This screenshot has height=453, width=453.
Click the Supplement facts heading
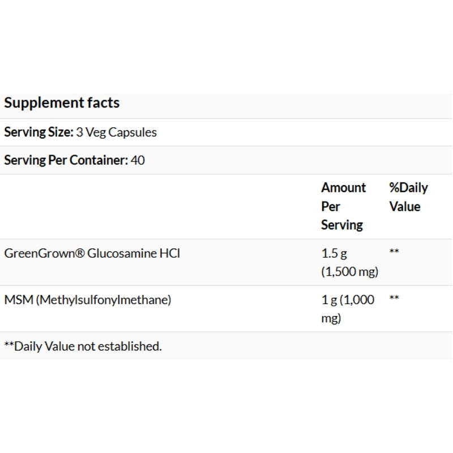click(62, 103)
